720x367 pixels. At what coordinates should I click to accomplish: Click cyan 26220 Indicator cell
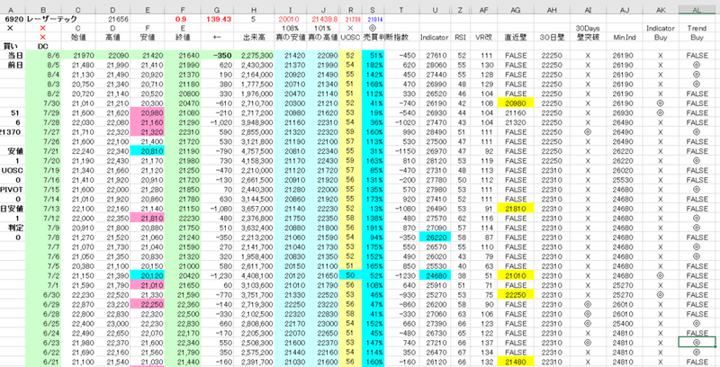435,237
